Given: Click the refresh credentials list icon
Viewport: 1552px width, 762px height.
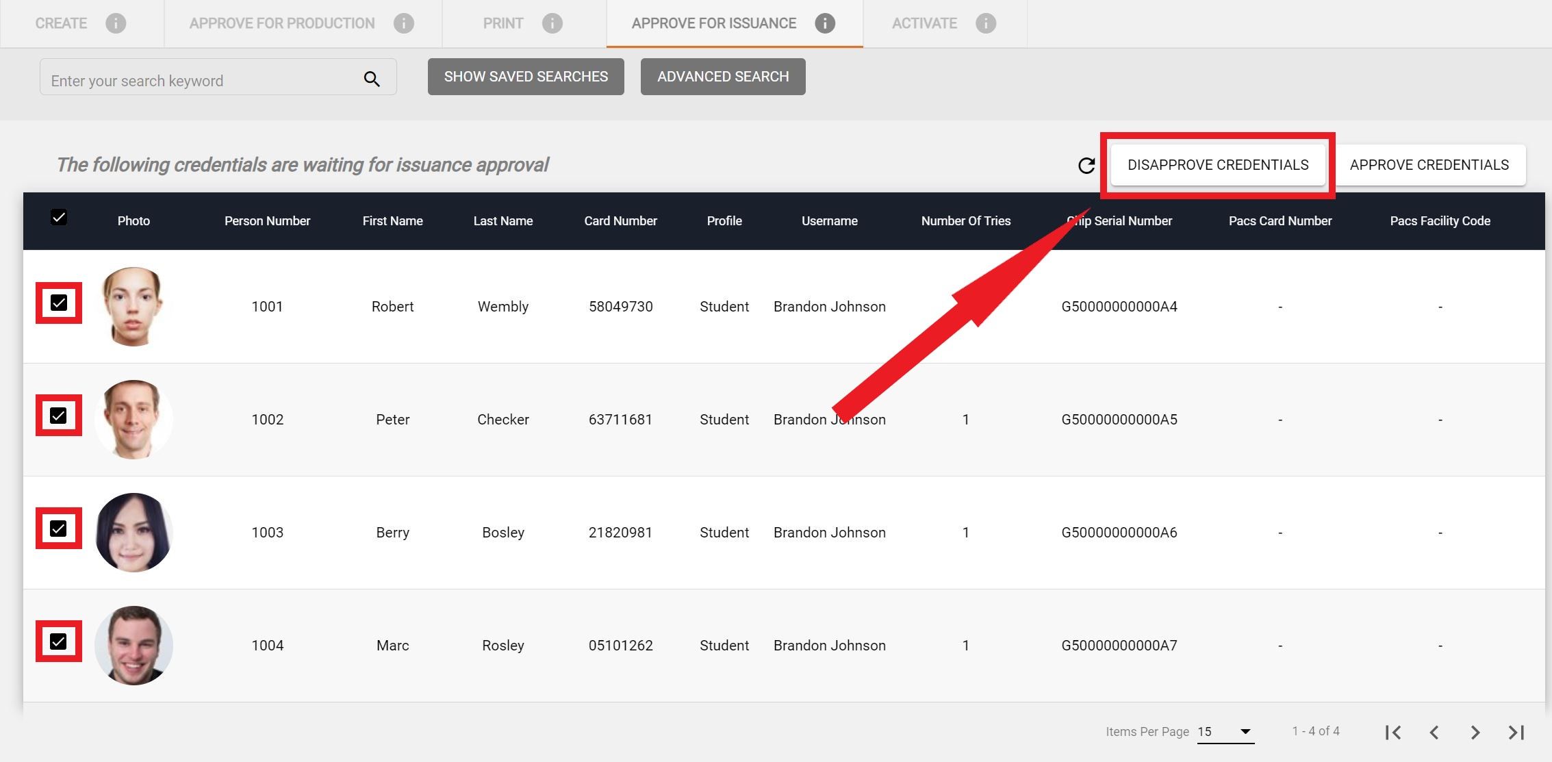Looking at the screenshot, I should (1086, 166).
